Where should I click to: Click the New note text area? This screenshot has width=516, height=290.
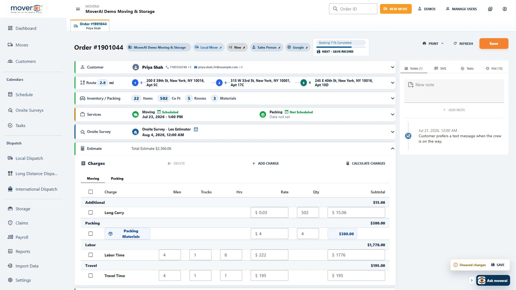[x=454, y=91]
